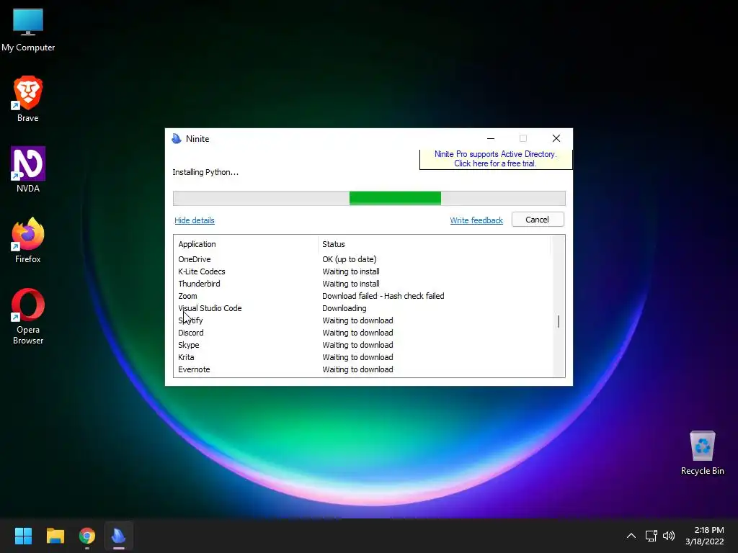Open the NVDA desktop shortcut
Image resolution: width=738 pixels, height=553 pixels.
click(x=28, y=170)
